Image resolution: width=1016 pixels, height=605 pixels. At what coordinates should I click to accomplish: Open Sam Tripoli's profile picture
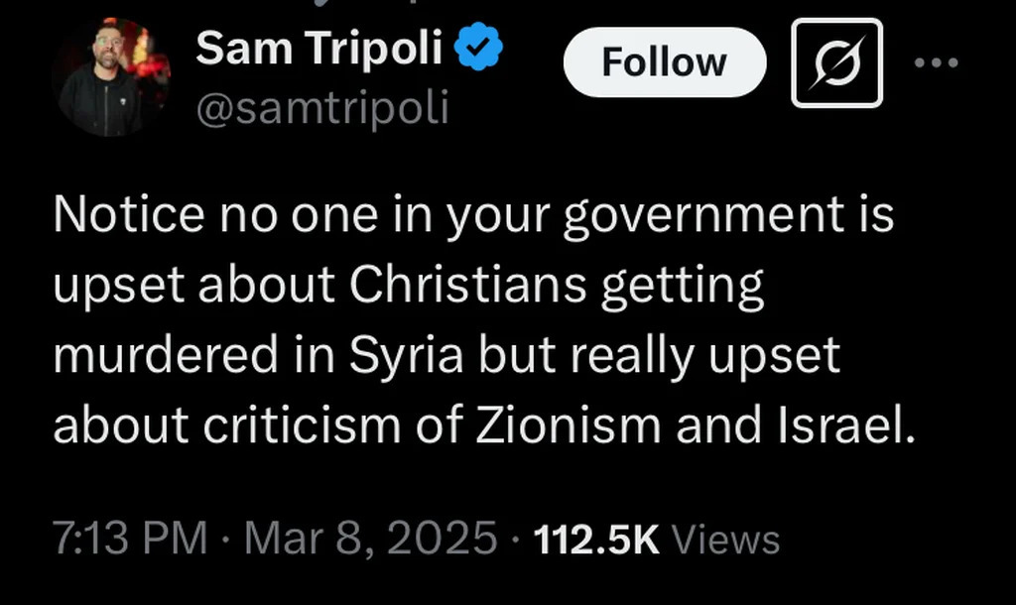[x=111, y=76]
